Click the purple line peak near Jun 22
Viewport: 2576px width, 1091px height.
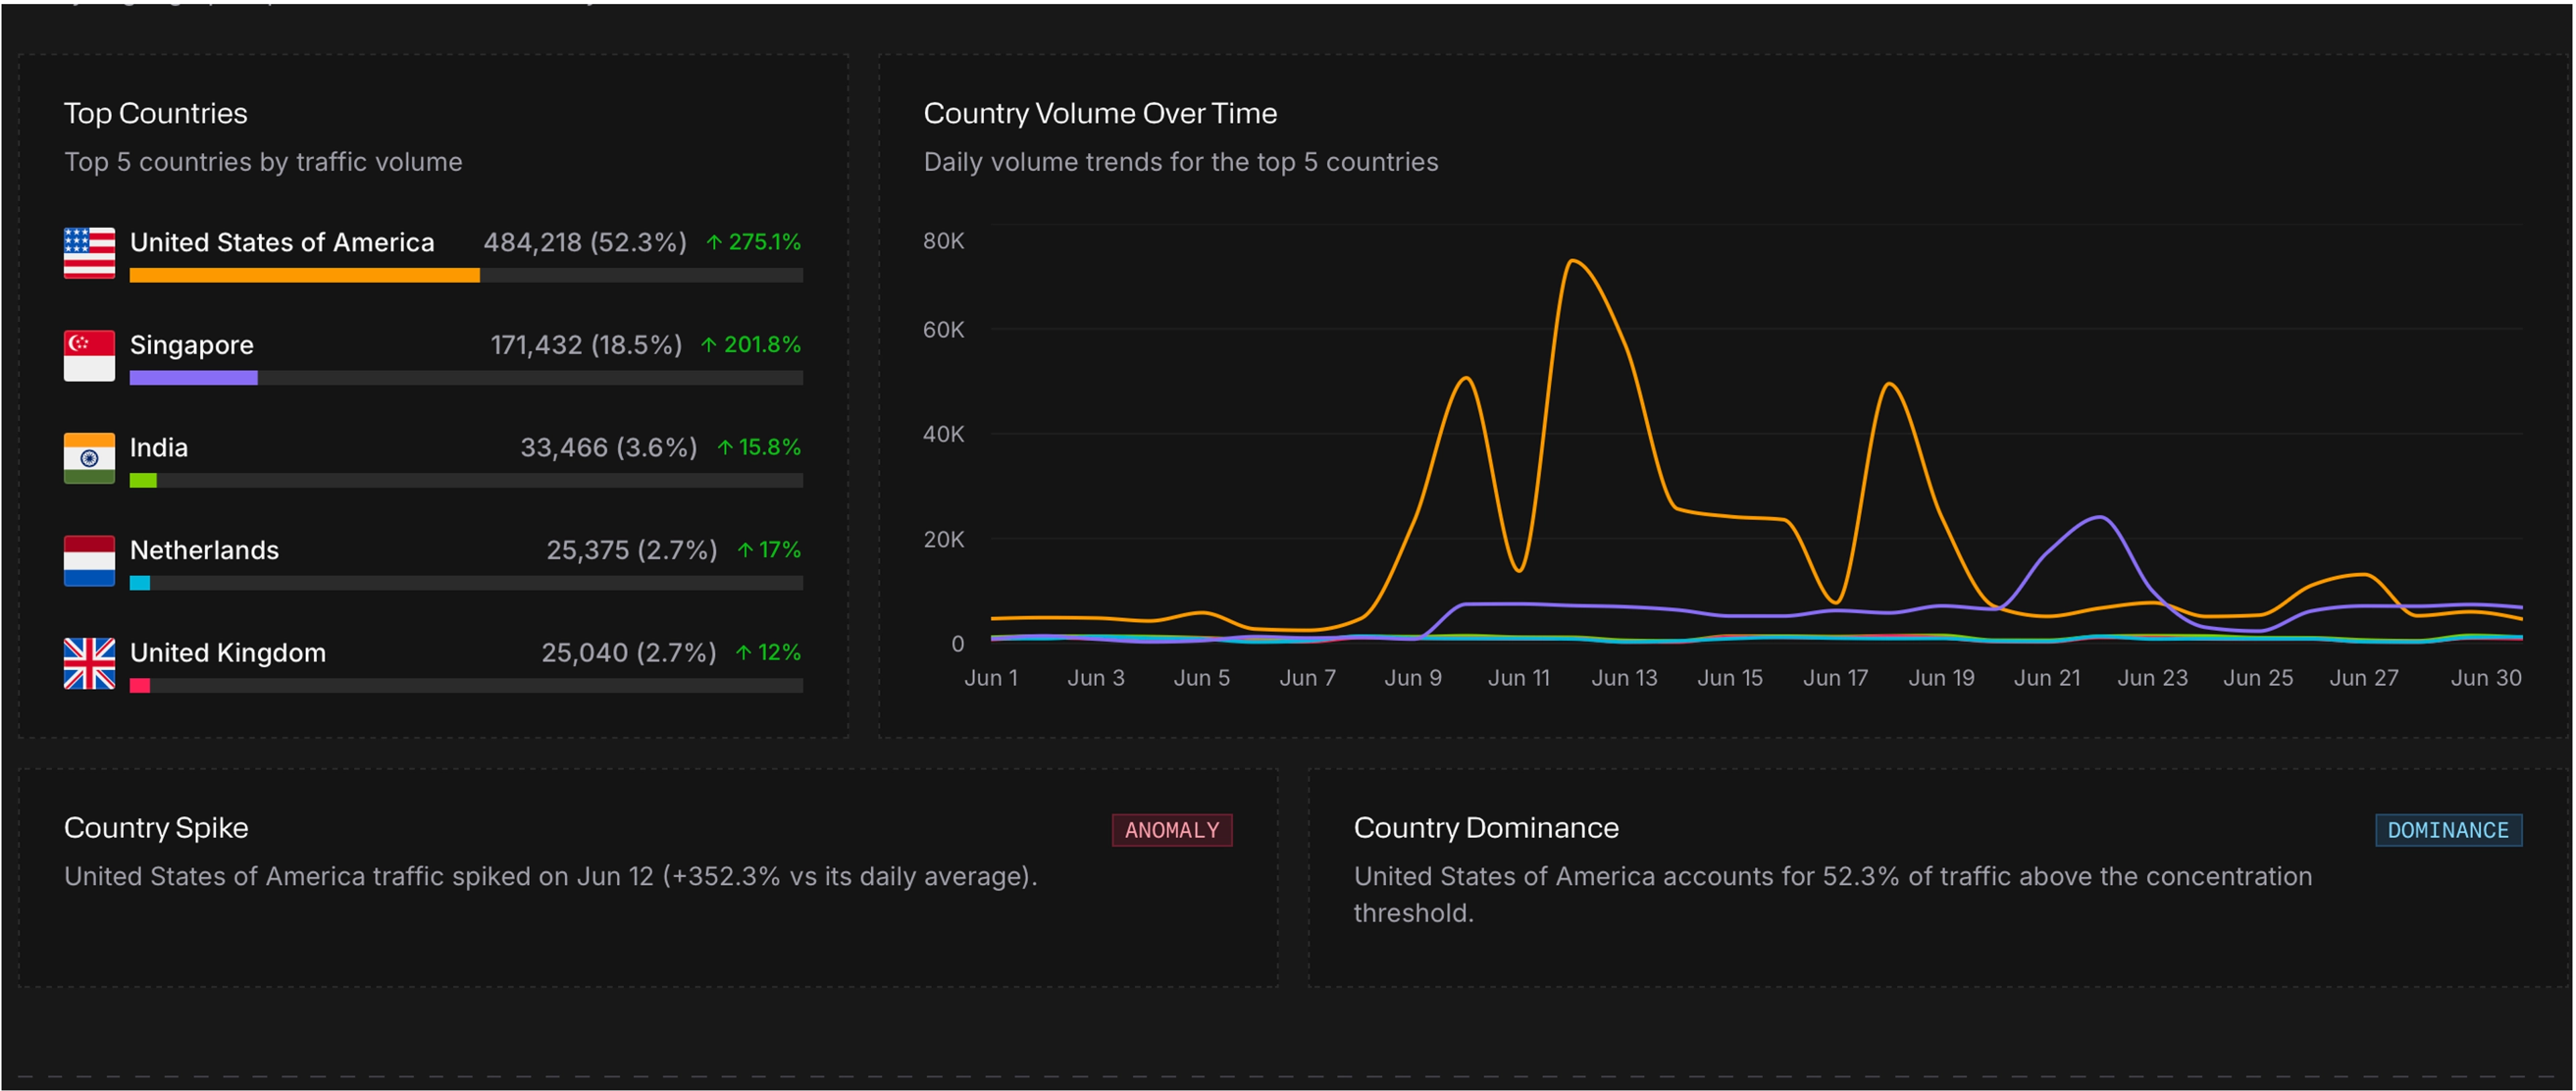point(2100,518)
